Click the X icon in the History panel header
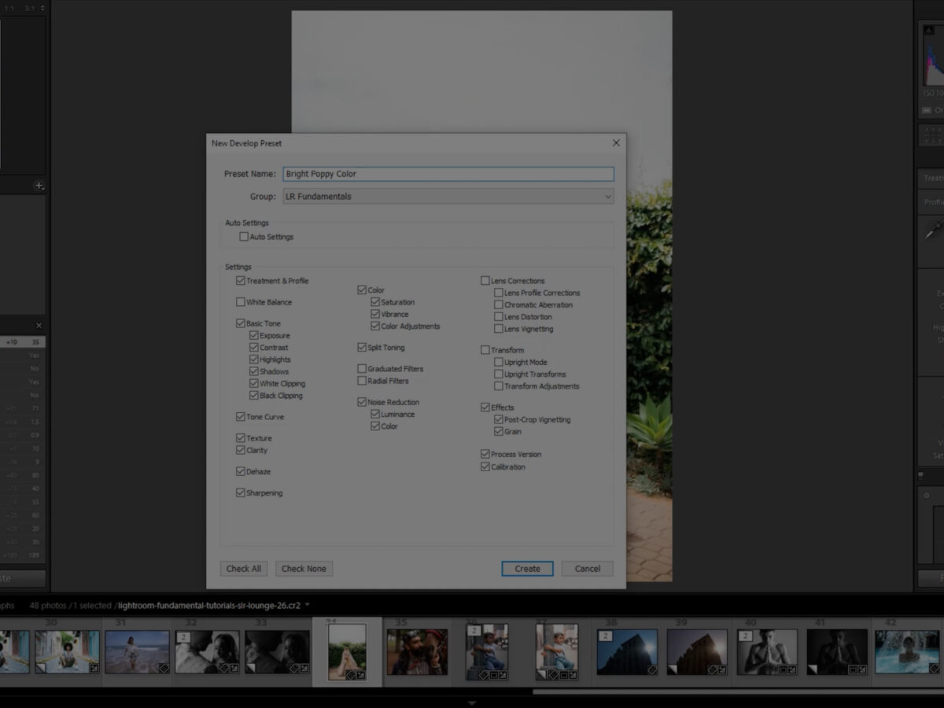Viewport: 944px width, 708px height. coord(39,326)
